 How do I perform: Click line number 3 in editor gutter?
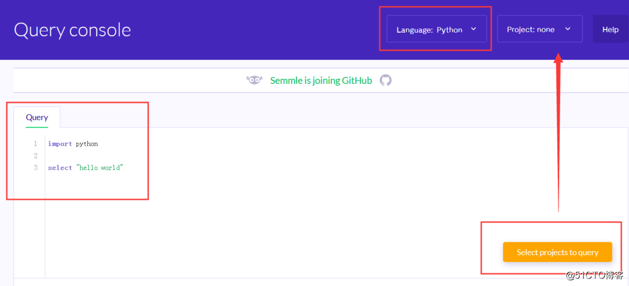(x=36, y=168)
